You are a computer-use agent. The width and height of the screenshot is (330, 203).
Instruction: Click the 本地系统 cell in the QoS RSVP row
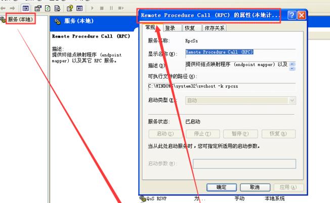pyautogui.click(x=275, y=198)
